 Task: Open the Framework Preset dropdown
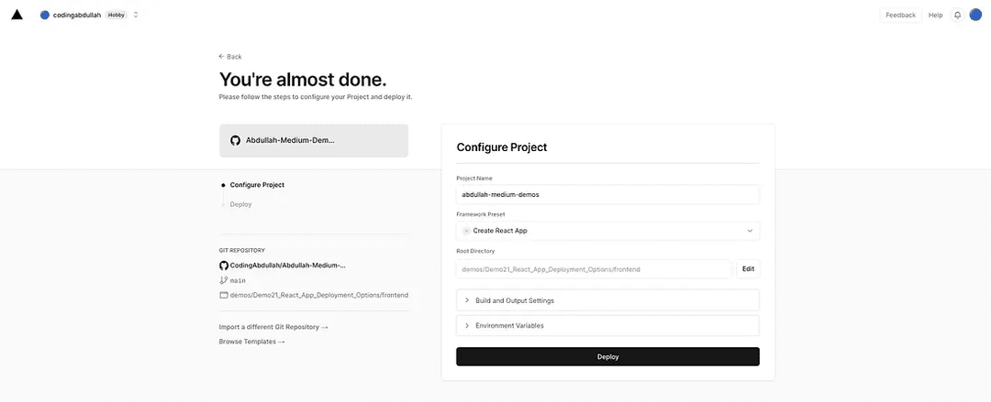[x=607, y=231]
